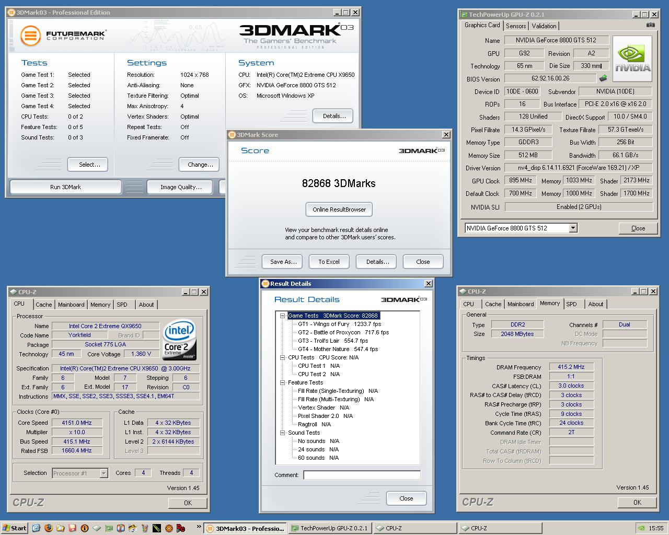This screenshot has height=535, width=669.
Task: Show hidden quick launch icons chevron
Action: [199, 527]
